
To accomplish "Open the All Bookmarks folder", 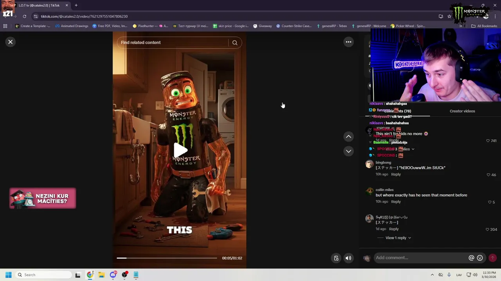I will [x=484, y=26].
